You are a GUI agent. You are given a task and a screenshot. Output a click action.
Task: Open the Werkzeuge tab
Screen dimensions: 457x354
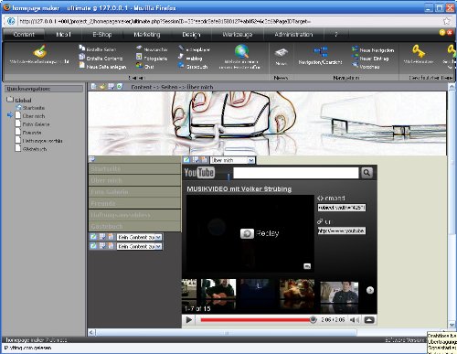click(238, 35)
